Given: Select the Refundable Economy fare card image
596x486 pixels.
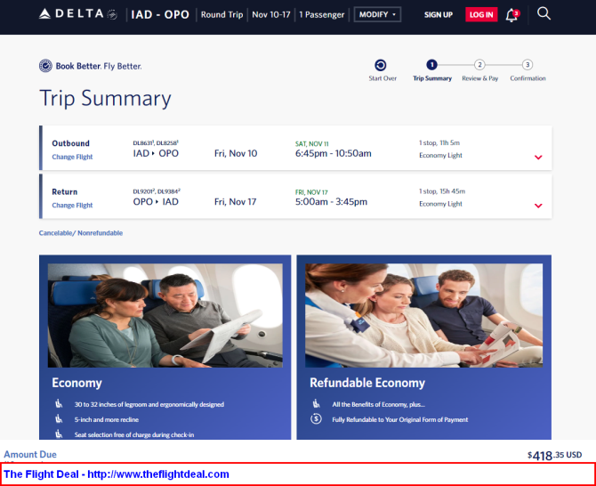Looking at the screenshot, I should [x=423, y=315].
